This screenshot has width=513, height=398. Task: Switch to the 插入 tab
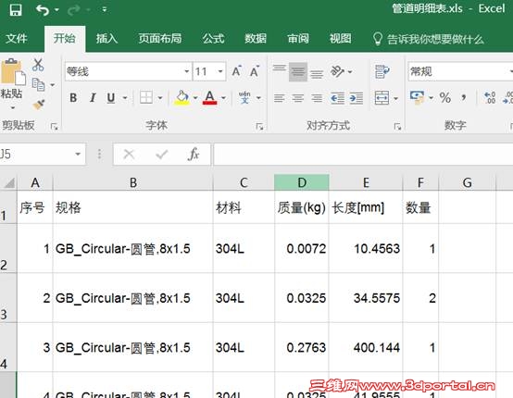click(107, 39)
